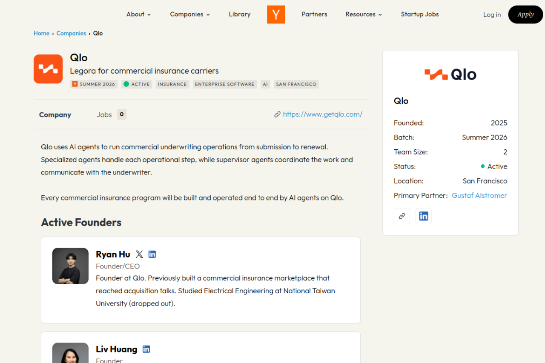This screenshot has width=545, height=363.
Task: Click chain icon beside getqlo.com URL
Action: (278, 114)
